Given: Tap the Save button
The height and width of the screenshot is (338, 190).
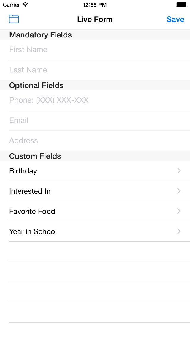Looking at the screenshot, I should point(175,19).
